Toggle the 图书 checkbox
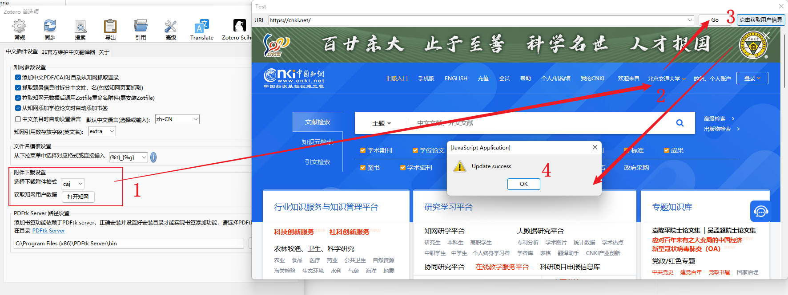Screen dimensions: 788x295 (363, 168)
